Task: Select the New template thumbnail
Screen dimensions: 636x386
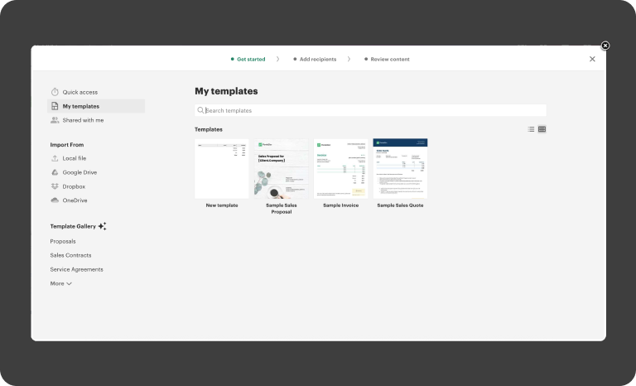Action: 222,169
